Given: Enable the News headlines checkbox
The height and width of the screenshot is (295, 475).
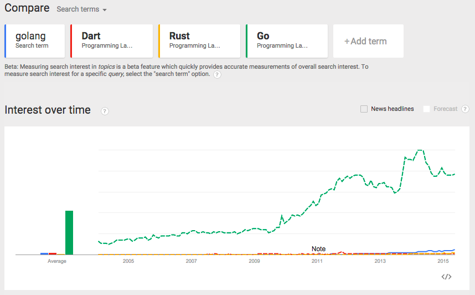Looking at the screenshot, I should (364, 109).
